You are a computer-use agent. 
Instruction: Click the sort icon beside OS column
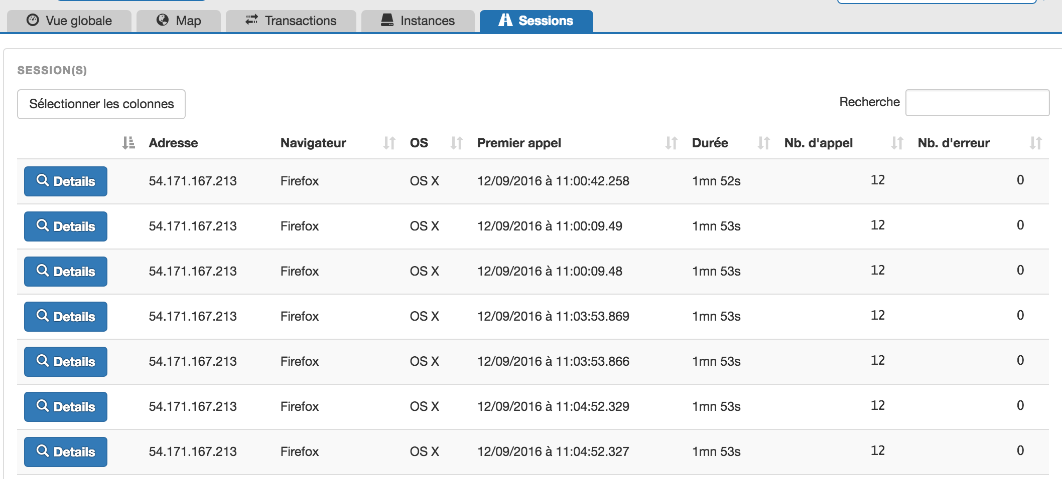[x=456, y=143]
